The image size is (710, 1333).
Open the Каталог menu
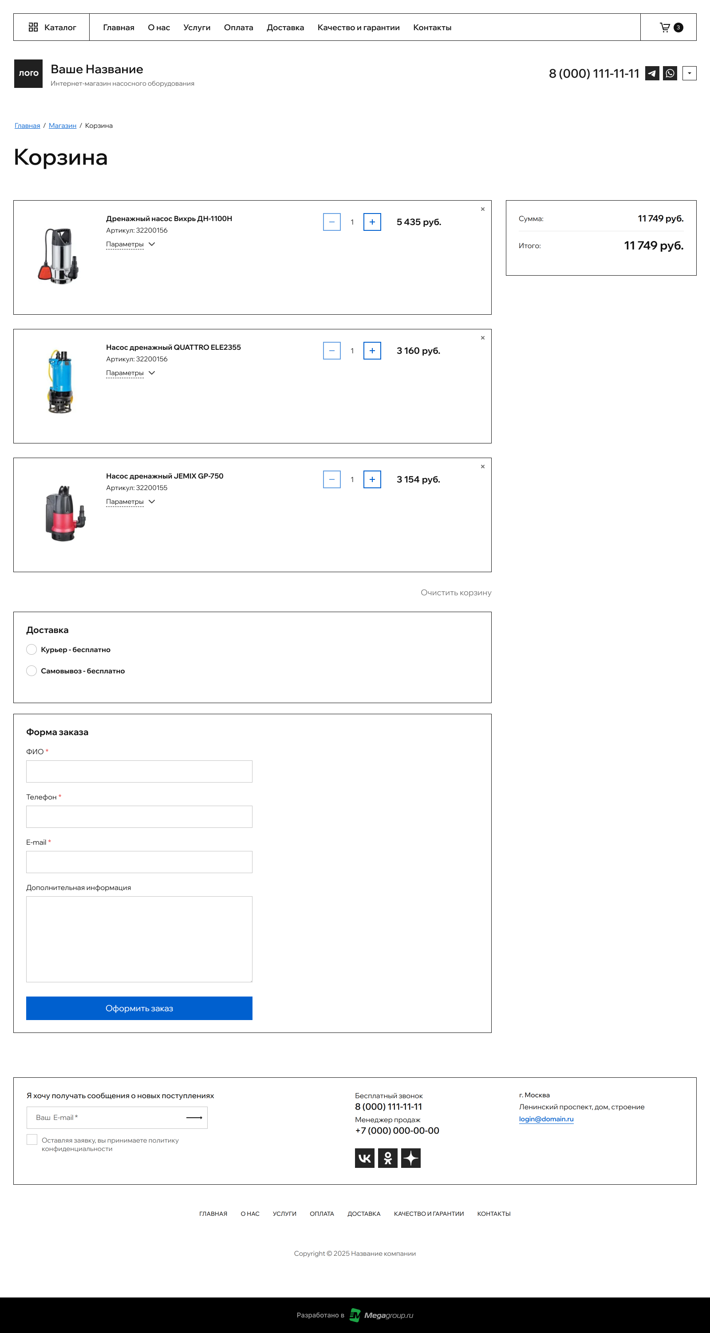coord(52,28)
